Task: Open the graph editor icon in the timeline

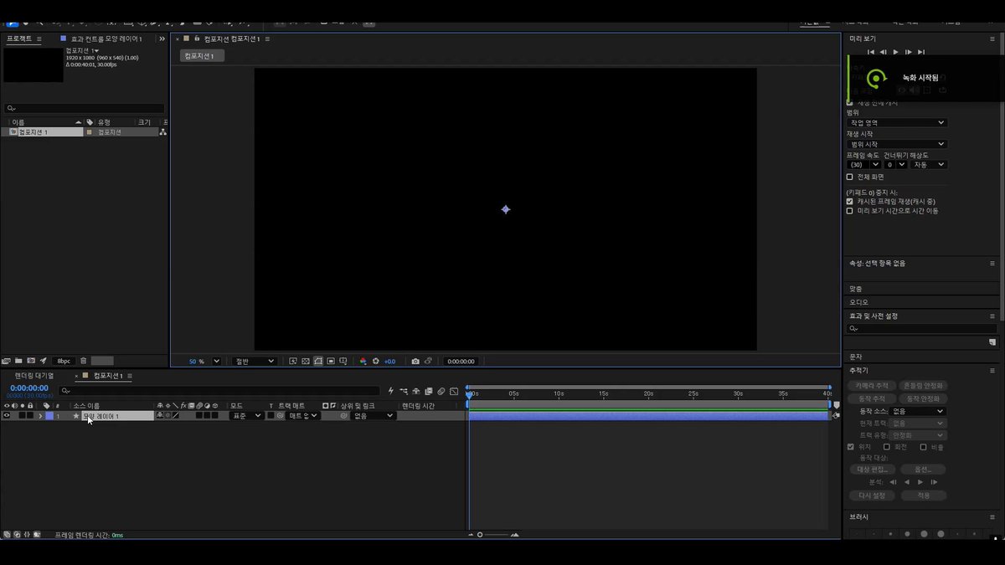Action: pos(454,391)
